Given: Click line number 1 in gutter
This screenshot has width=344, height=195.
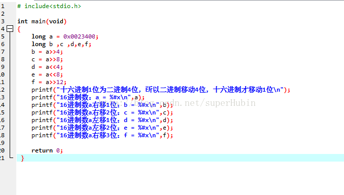Looking at the screenshot, I should click(3, 6).
